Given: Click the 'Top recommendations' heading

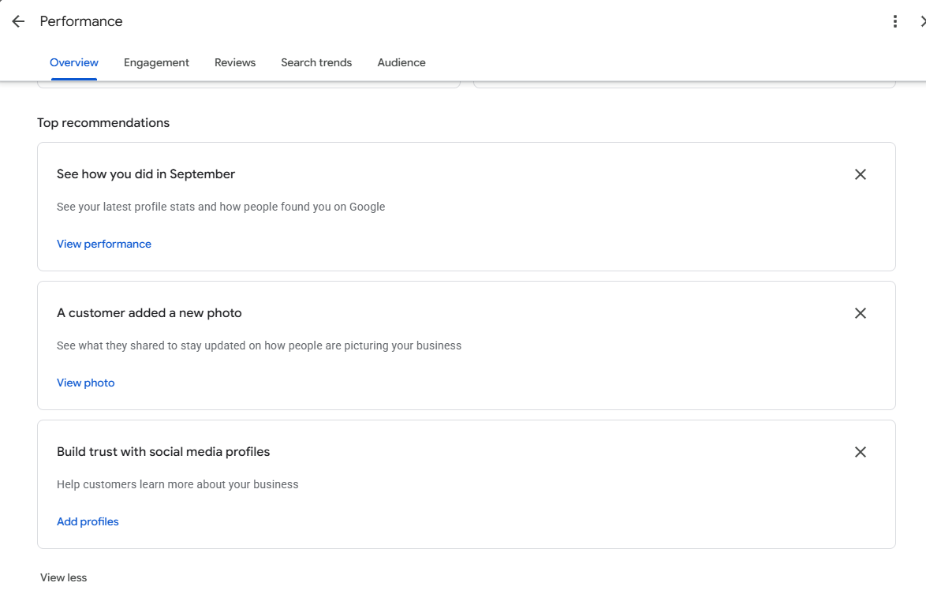Looking at the screenshot, I should point(103,123).
